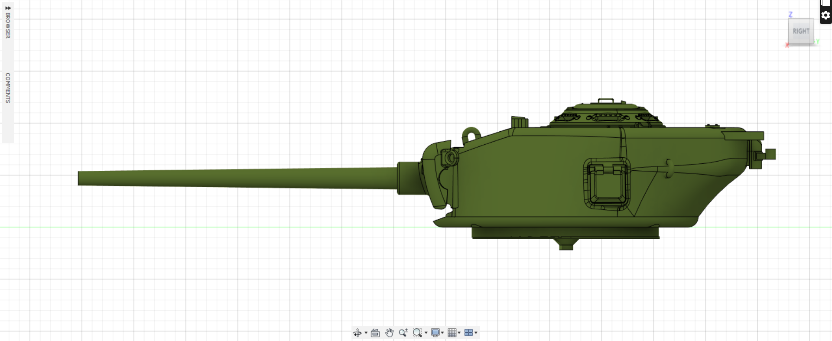
Task: Click the turret side hatch on model
Action: click(606, 185)
